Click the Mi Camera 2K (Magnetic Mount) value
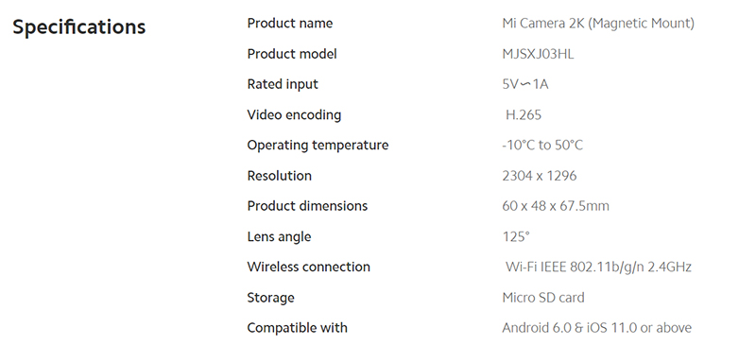The height and width of the screenshot is (345, 756). [x=598, y=24]
